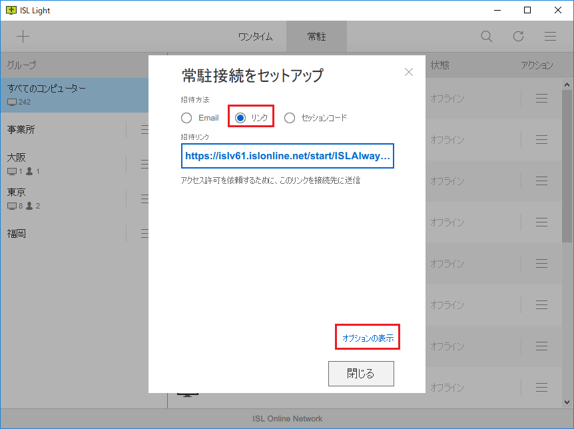Click 242 computer count icon
574x429 pixels.
pyautogui.click(x=12, y=102)
